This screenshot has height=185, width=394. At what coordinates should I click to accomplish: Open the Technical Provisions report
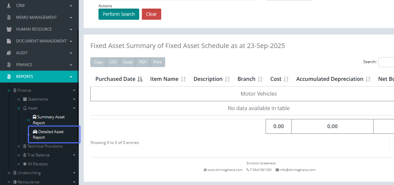pos(45,146)
